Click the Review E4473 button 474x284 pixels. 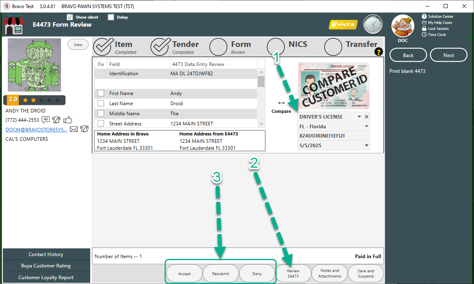point(293,273)
